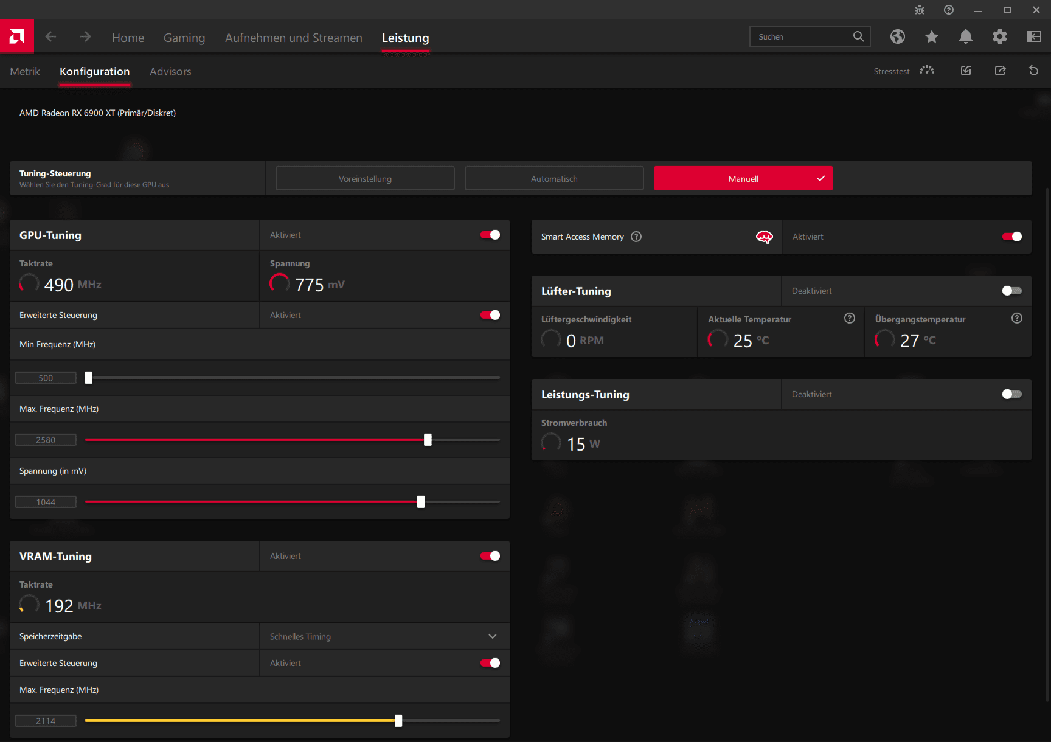Image resolution: width=1051 pixels, height=742 pixels.
Task: Enable Lüfter-Tuning toggle
Action: point(1012,291)
